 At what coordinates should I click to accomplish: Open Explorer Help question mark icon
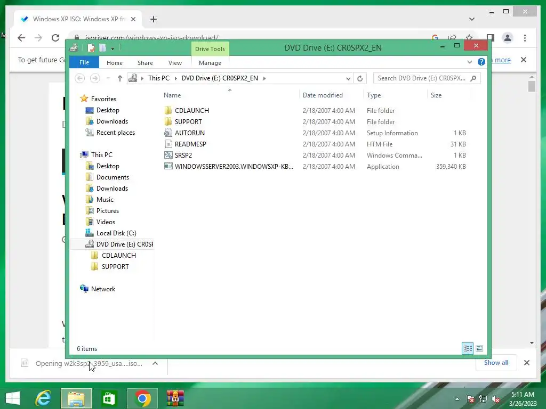481,62
